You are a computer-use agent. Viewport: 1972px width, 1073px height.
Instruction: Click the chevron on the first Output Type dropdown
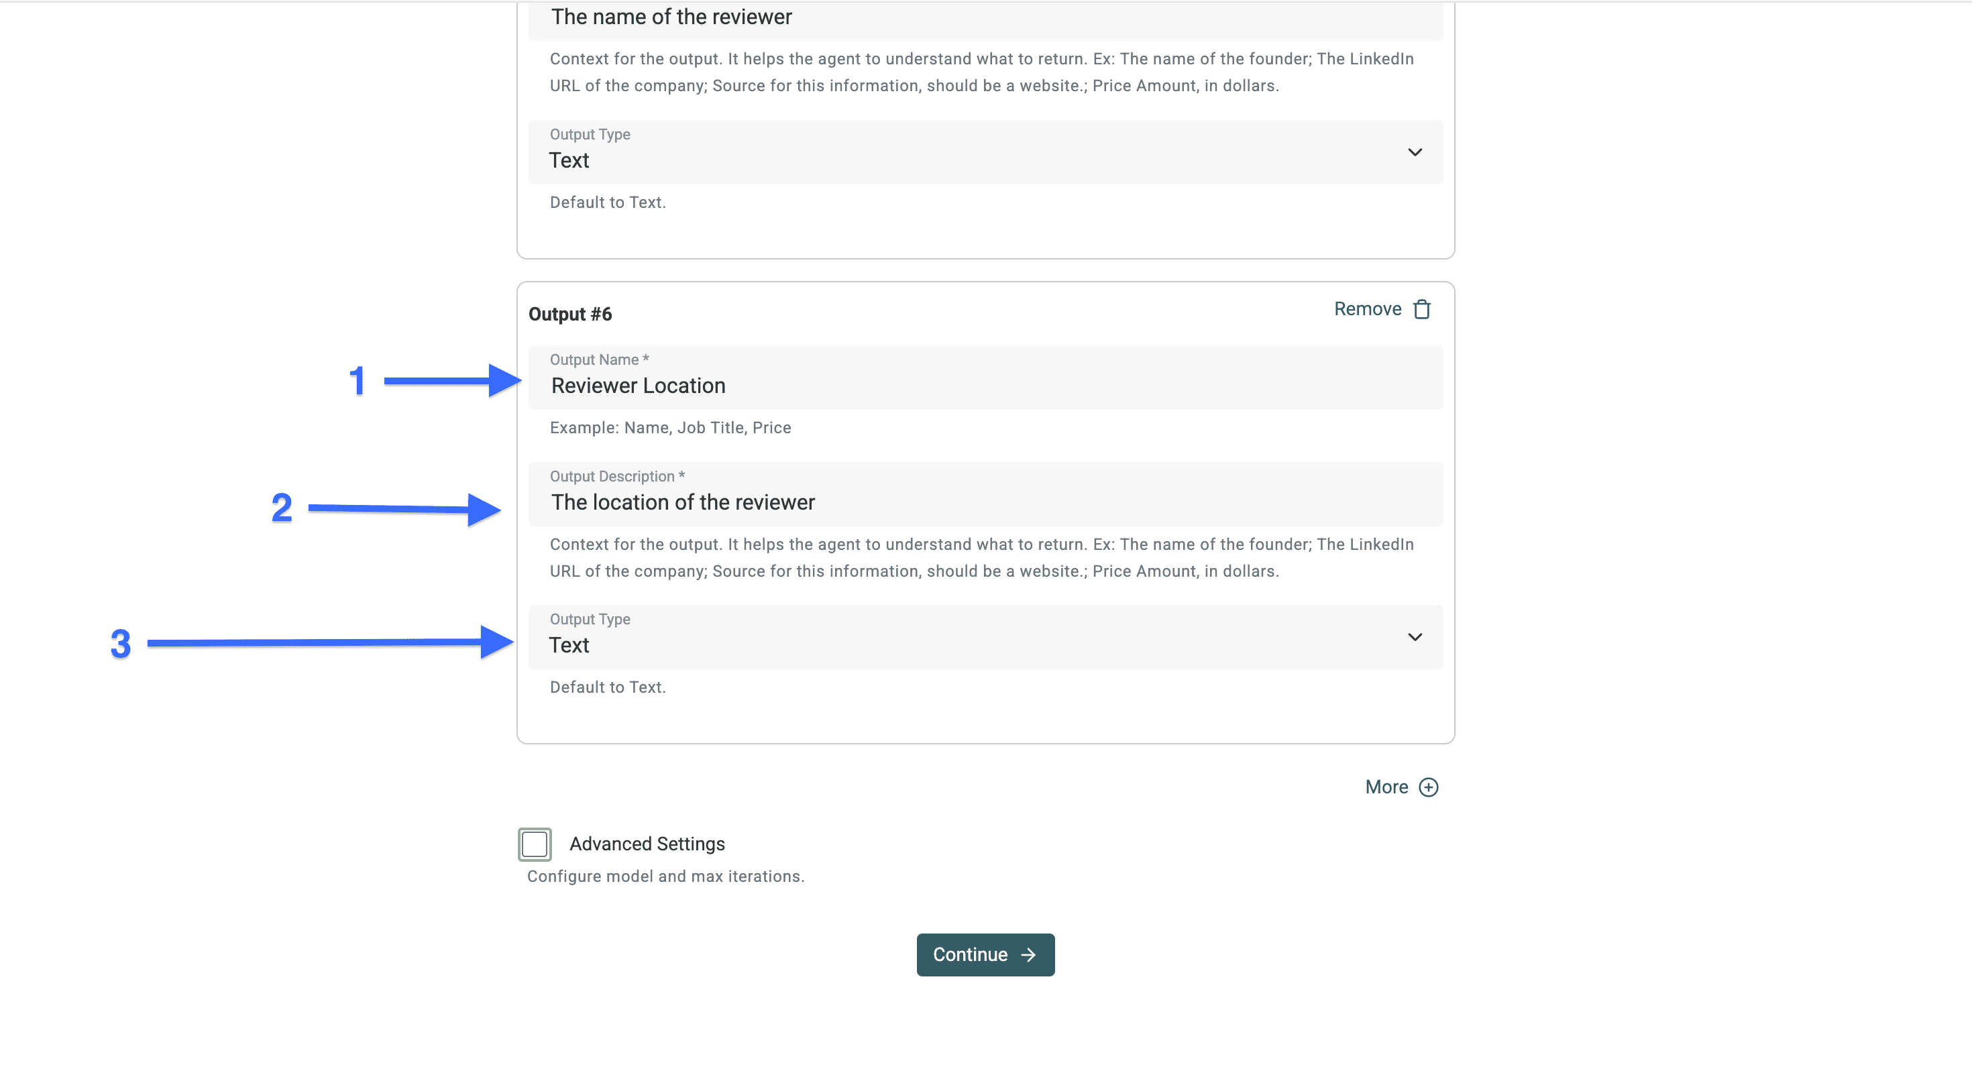[x=1415, y=152]
